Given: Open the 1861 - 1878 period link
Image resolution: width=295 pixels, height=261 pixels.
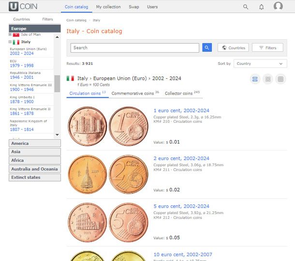Looking at the screenshot, I should (x=22, y=114).
